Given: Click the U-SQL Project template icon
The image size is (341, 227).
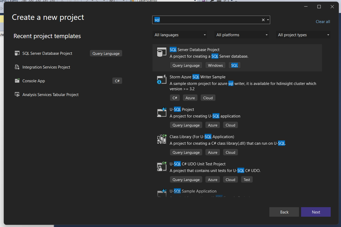Looking at the screenshot, I should pyautogui.click(x=162, y=112).
